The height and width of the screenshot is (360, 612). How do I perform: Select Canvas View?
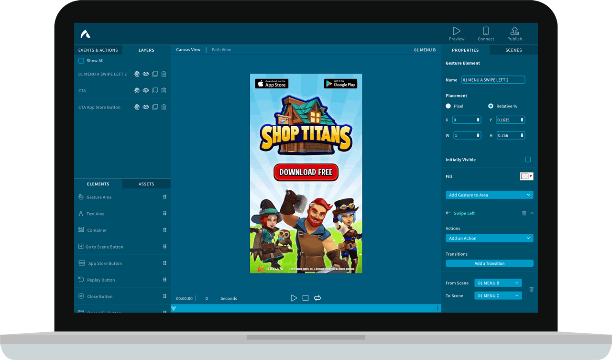(188, 50)
